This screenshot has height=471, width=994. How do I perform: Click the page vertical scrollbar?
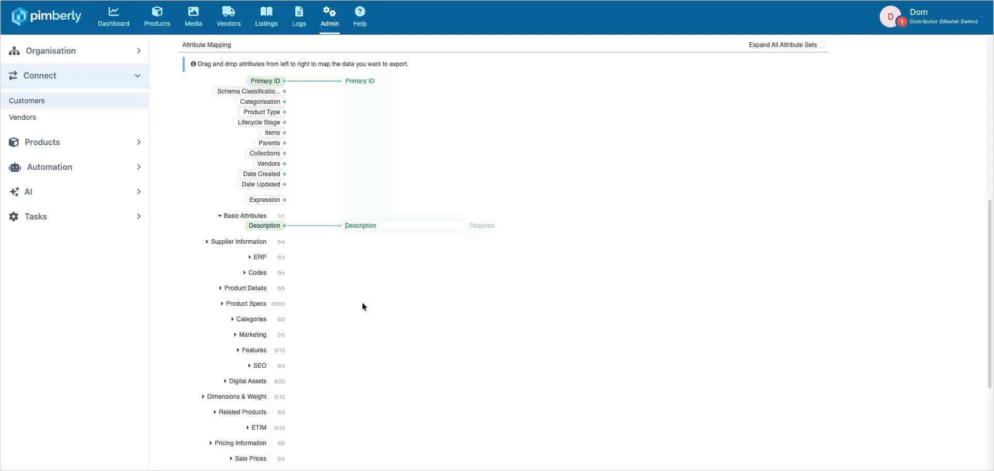click(x=990, y=294)
